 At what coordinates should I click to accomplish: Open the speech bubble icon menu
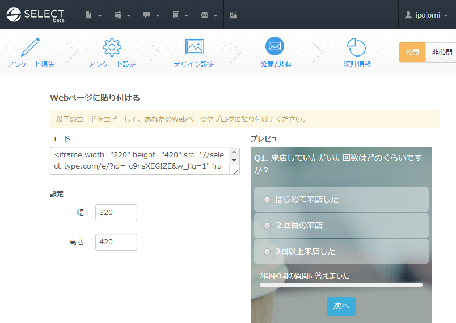pos(151,15)
